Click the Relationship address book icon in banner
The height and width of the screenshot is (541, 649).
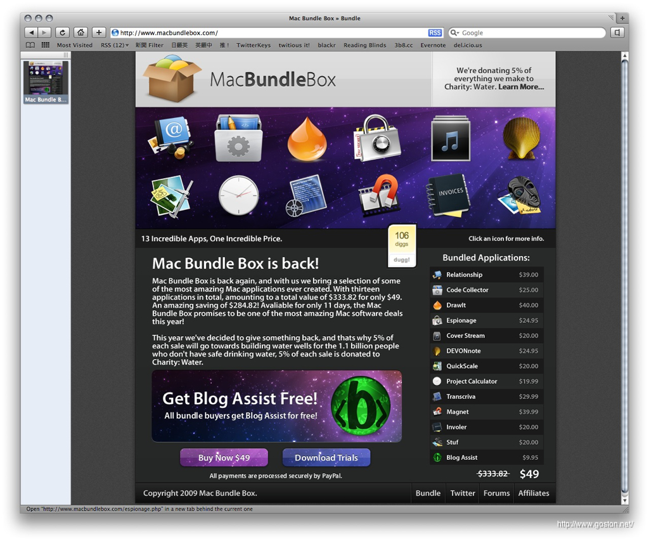pos(171,137)
